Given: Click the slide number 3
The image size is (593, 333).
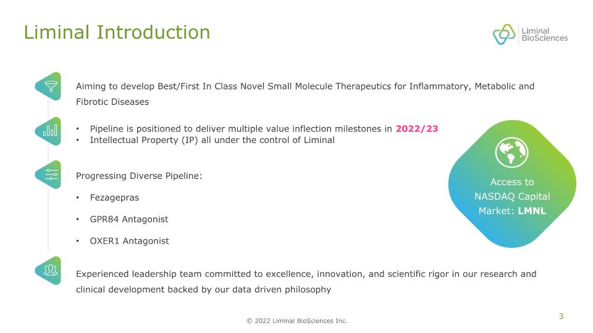Looking at the screenshot, I should click(561, 317).
